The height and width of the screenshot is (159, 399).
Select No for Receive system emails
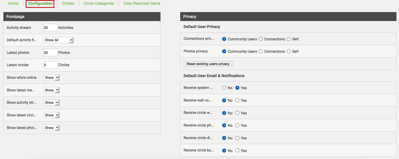pos(224,88)
